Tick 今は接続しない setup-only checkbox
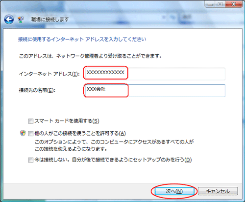Viewport: 245px width, 202px height. tap(30, 160)
